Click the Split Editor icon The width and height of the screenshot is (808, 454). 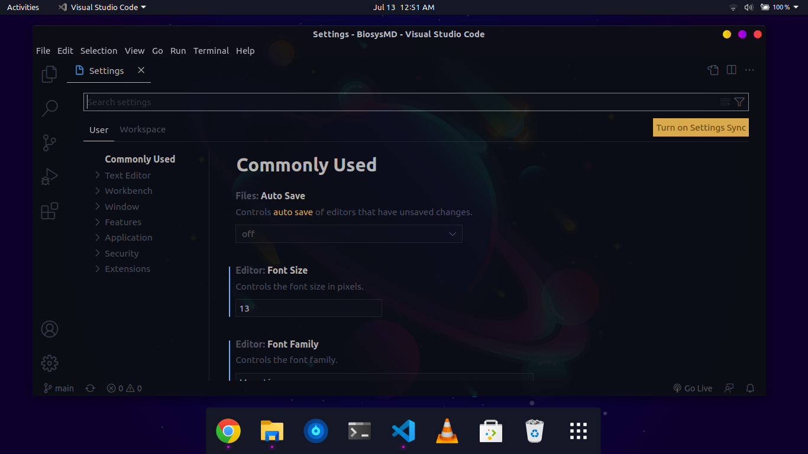(732, 70)
